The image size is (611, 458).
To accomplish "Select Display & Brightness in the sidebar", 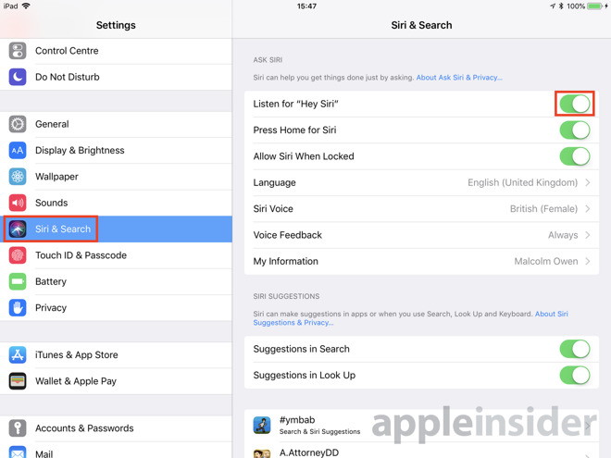I will (x=116, y=150).
